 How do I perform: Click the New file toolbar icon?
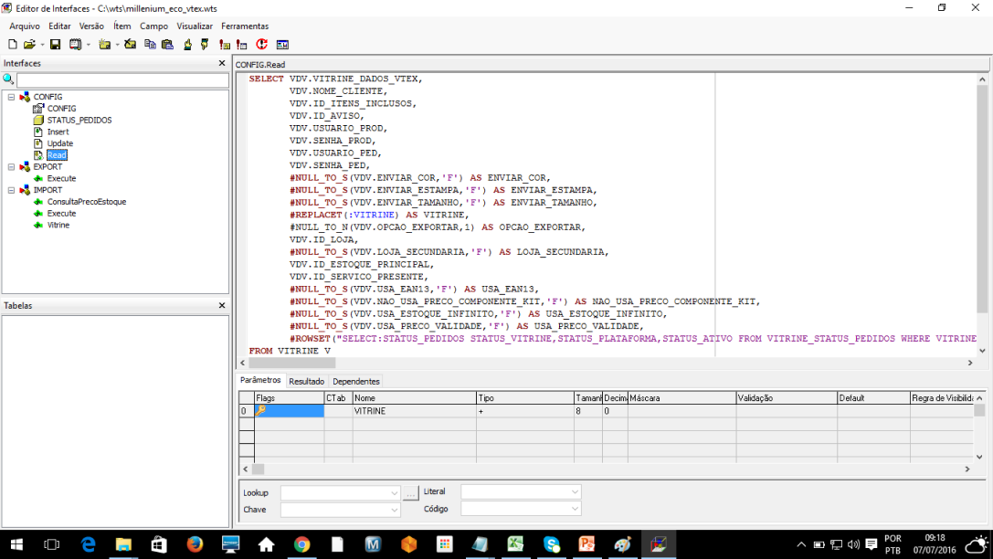[12, 44]
